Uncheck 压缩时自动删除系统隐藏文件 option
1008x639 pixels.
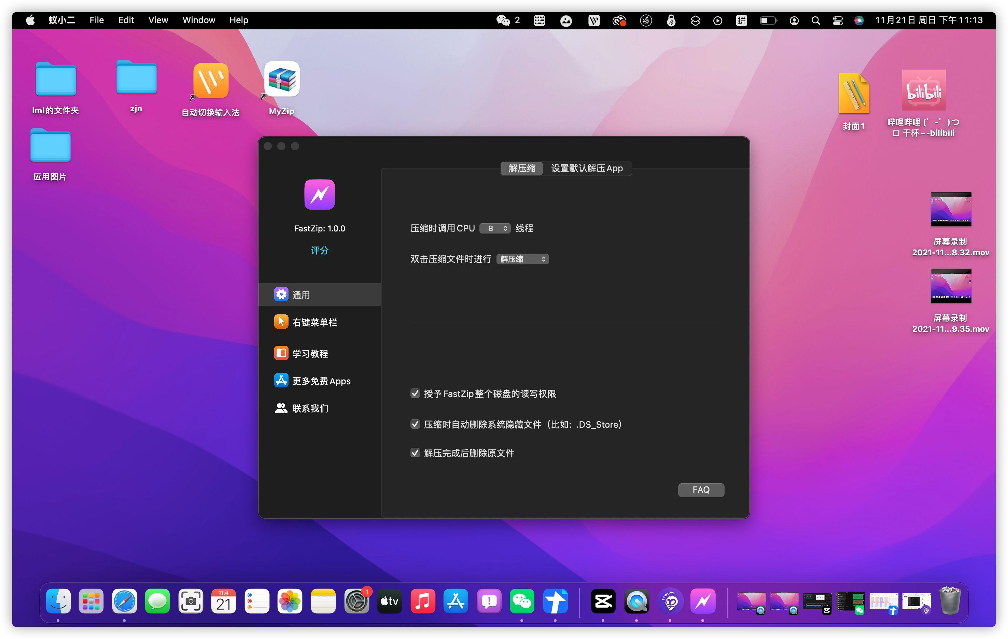415,424
